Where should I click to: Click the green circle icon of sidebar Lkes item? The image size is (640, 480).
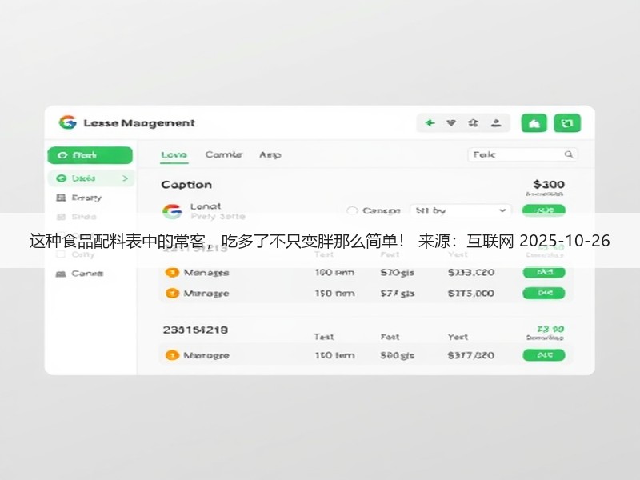point(62,178)
